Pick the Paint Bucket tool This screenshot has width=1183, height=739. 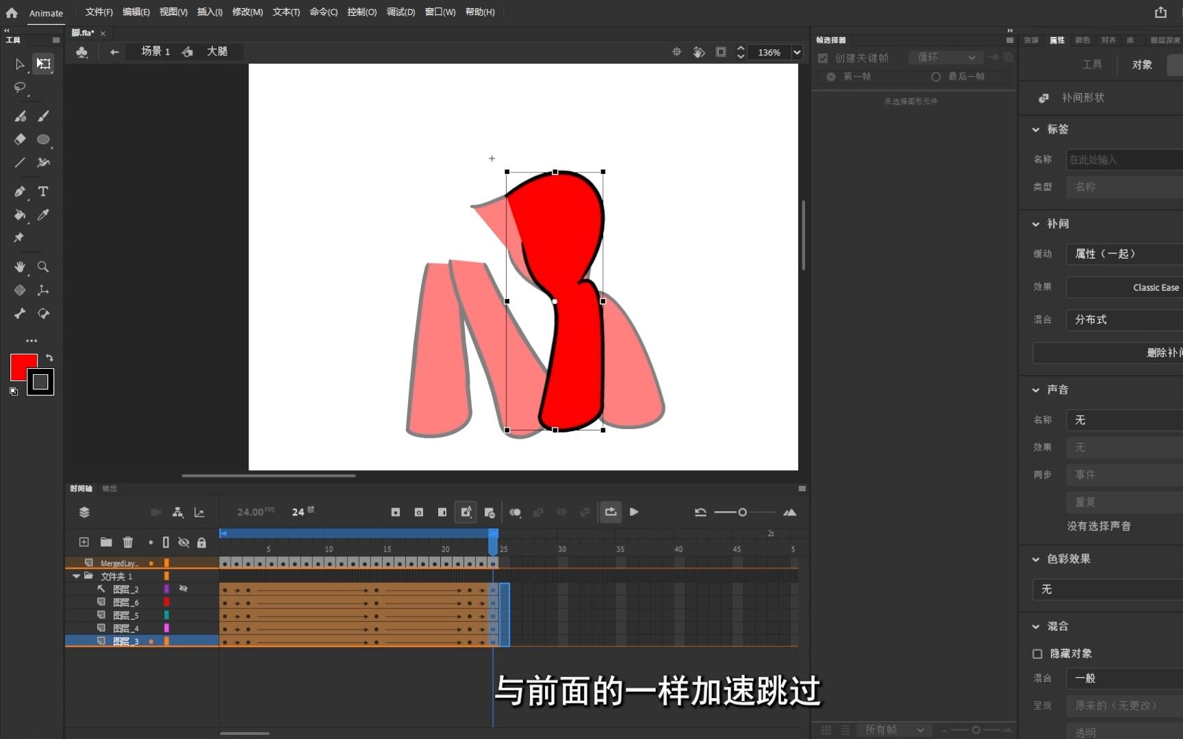click(20, 215)
